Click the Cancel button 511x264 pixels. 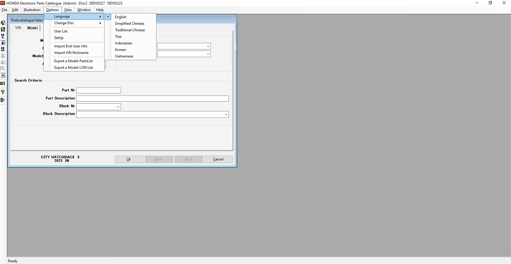tap(218, 159)
